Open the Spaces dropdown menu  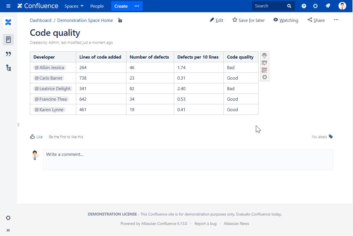(x=74, y=6)
